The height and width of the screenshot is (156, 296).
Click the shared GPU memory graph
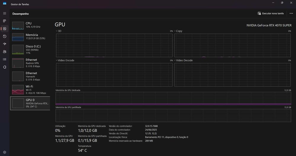(173, 115)
